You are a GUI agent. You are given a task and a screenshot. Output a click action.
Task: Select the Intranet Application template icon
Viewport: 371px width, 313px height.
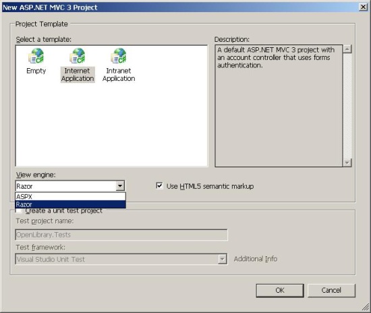tap(119, 56)
